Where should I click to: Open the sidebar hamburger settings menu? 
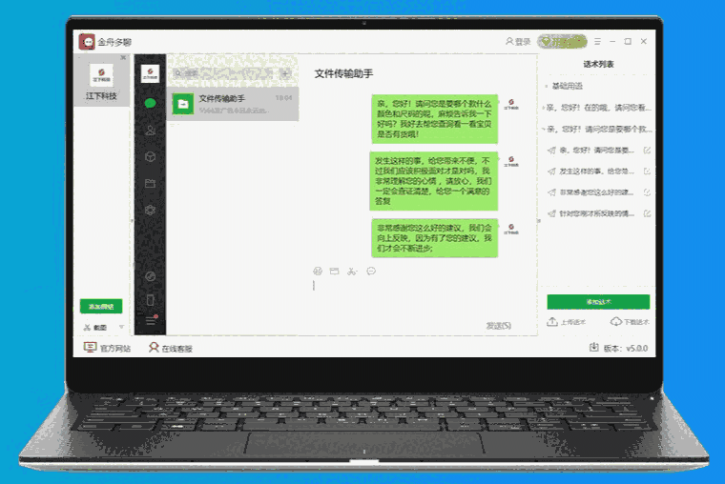pos(151,320)
